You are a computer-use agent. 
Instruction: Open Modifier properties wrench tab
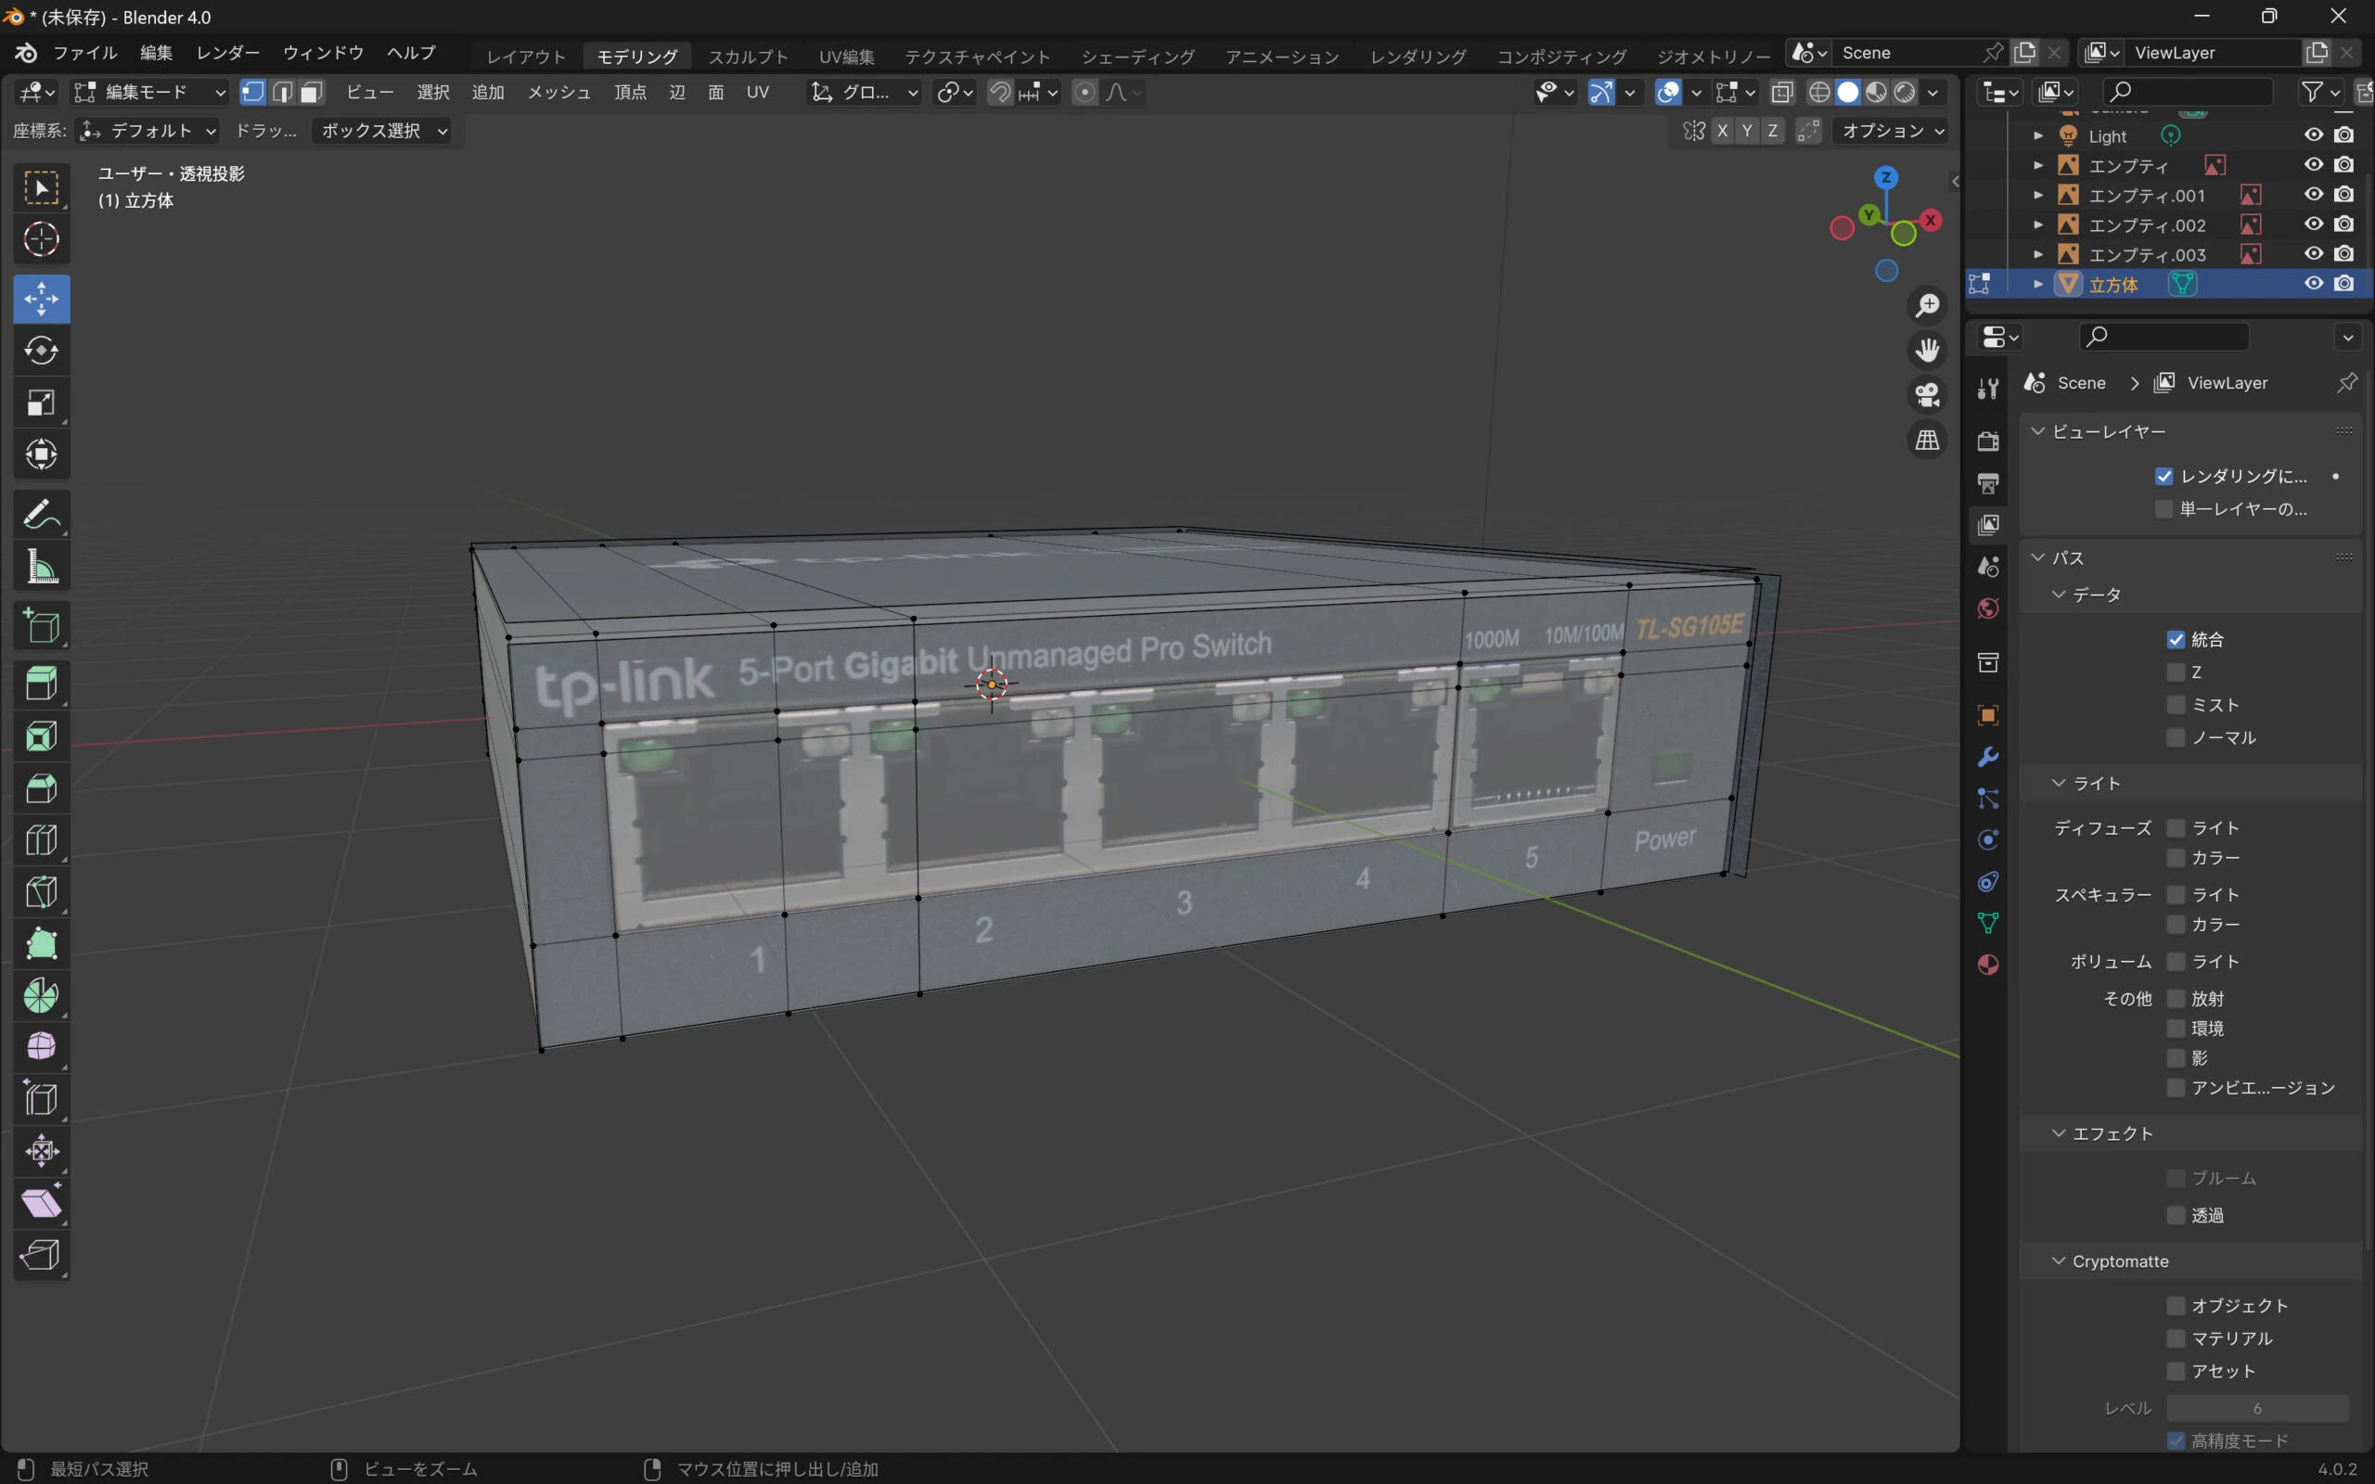point(1988,757)
